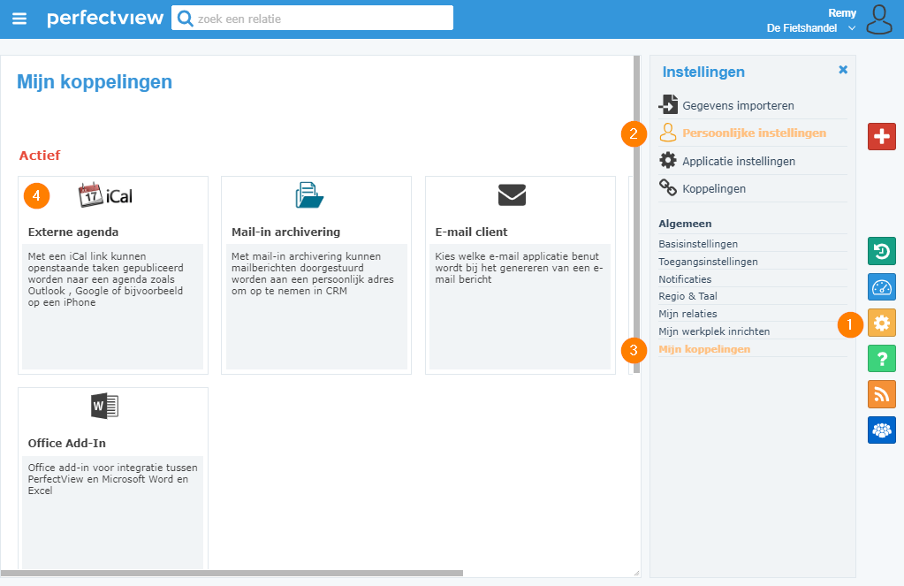
Task: Open Regio & Taal settings
Action: point(687,296)
